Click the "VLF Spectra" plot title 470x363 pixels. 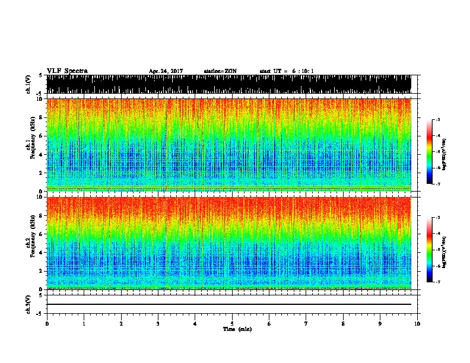point(67,71)
